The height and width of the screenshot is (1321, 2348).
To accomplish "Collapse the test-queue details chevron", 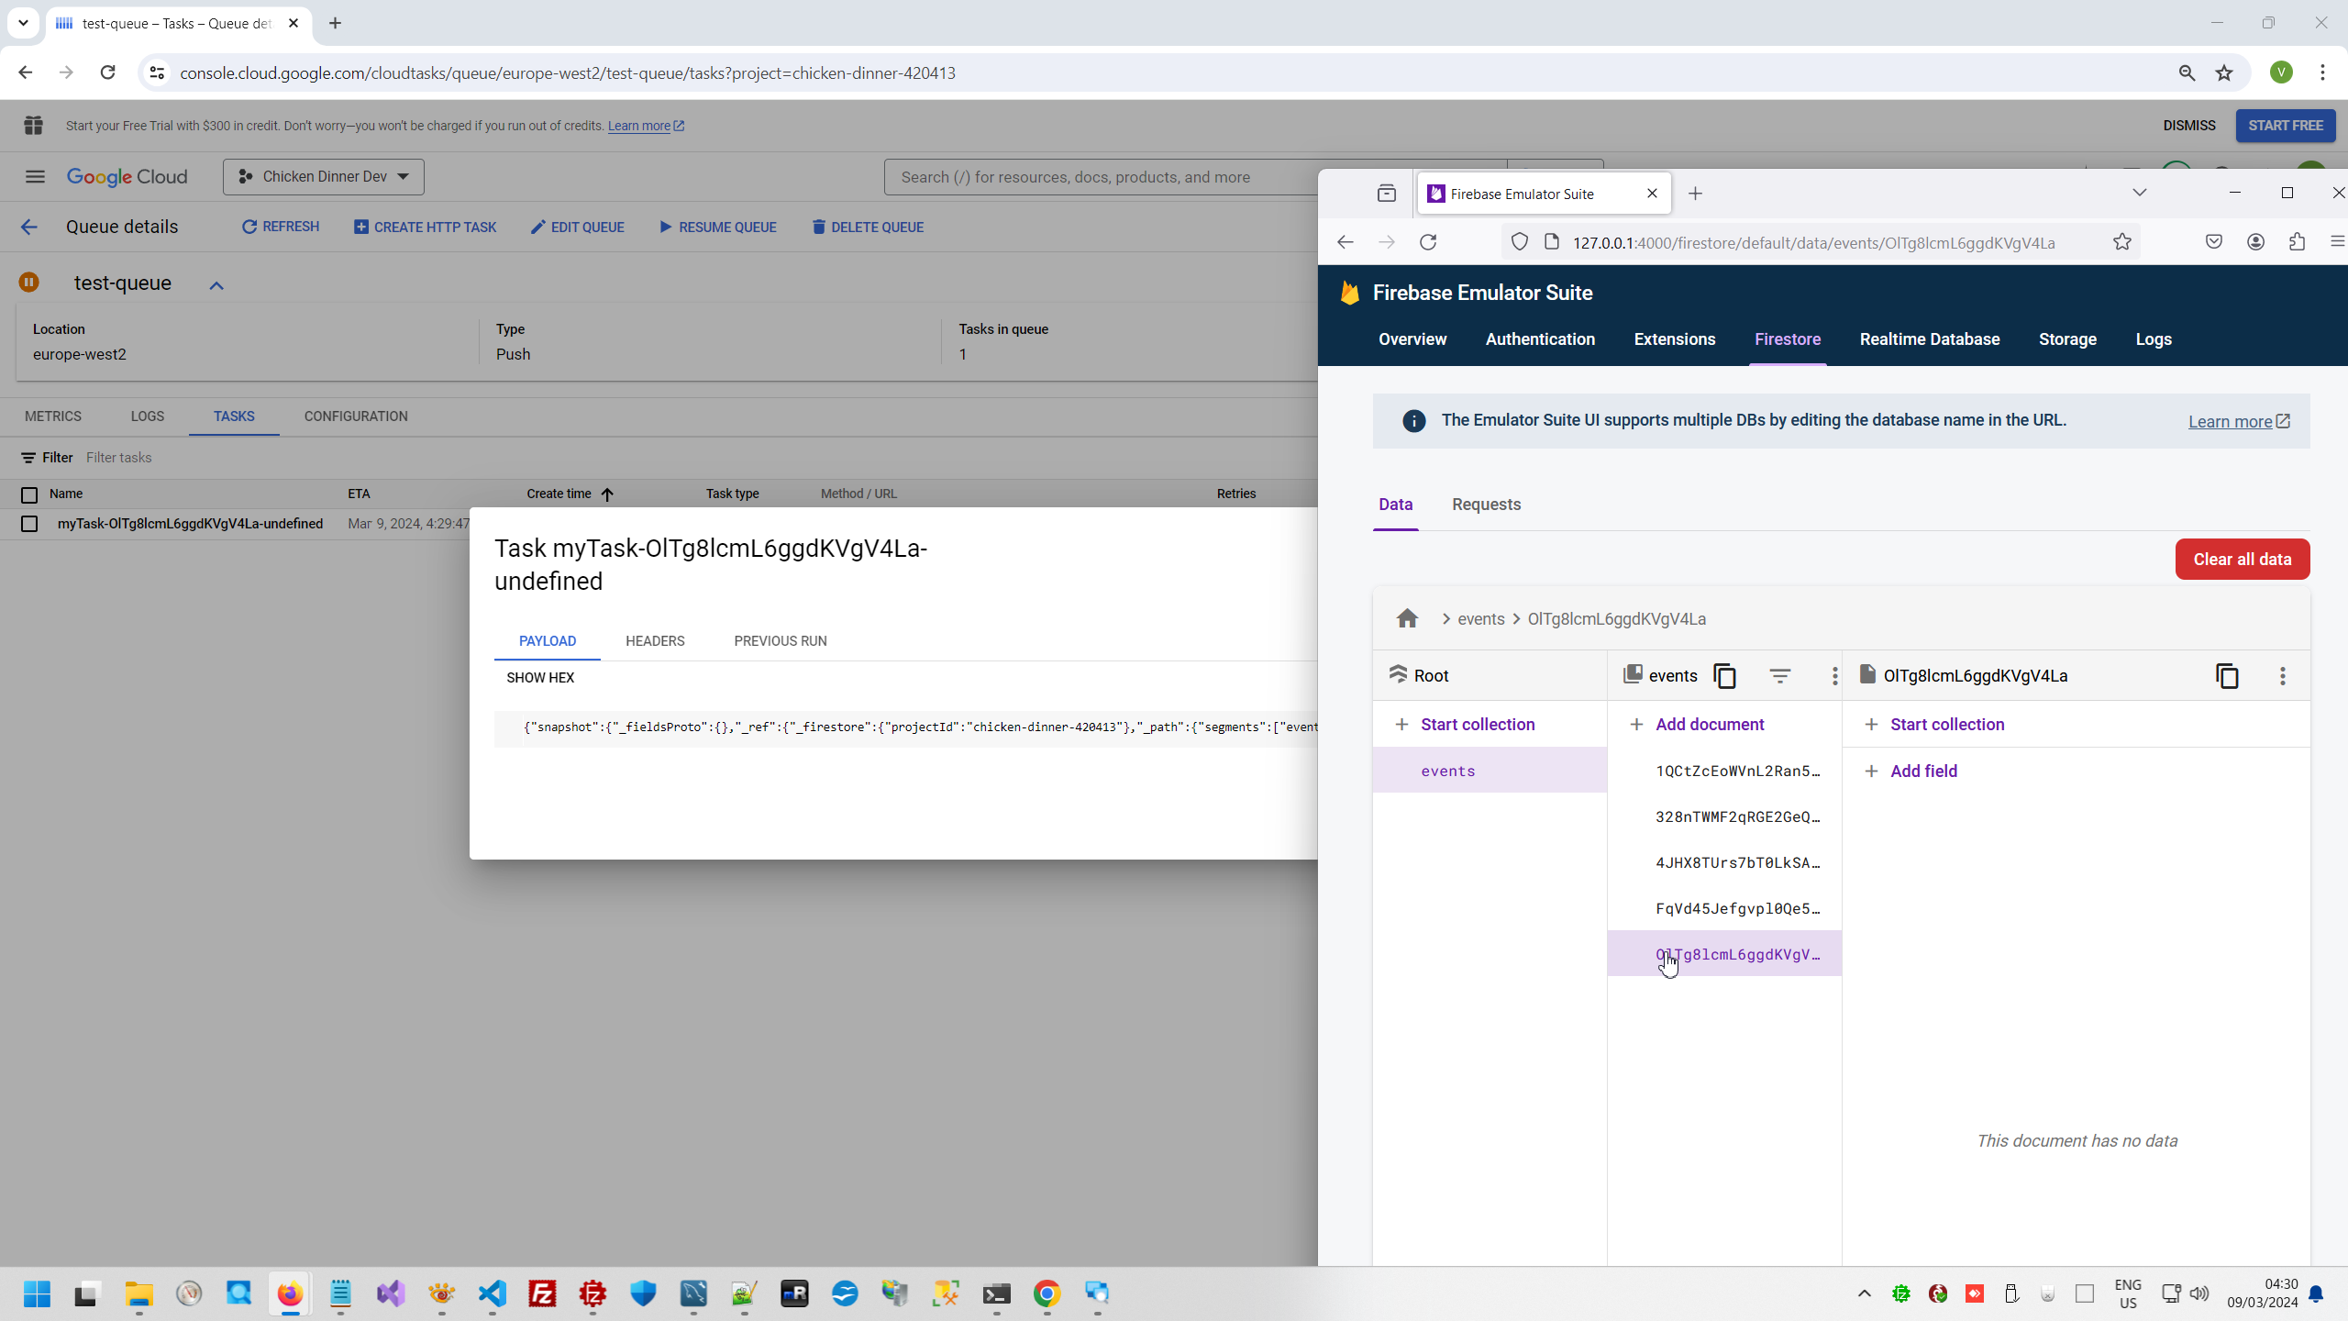I will click(216, 285).
